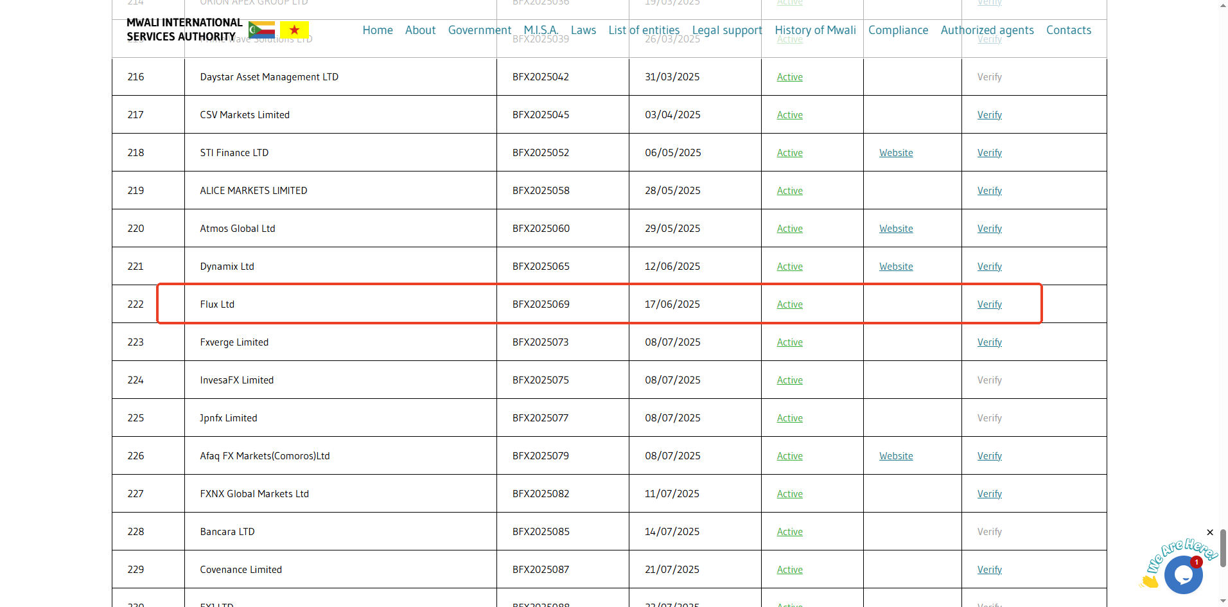Open the About menu item
Screen dimensions: 1228x607
pyautogui.click(x=420, y=30)
